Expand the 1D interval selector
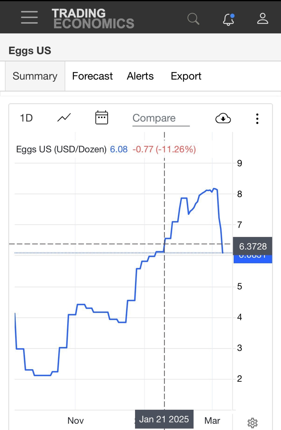 [27, 118]
